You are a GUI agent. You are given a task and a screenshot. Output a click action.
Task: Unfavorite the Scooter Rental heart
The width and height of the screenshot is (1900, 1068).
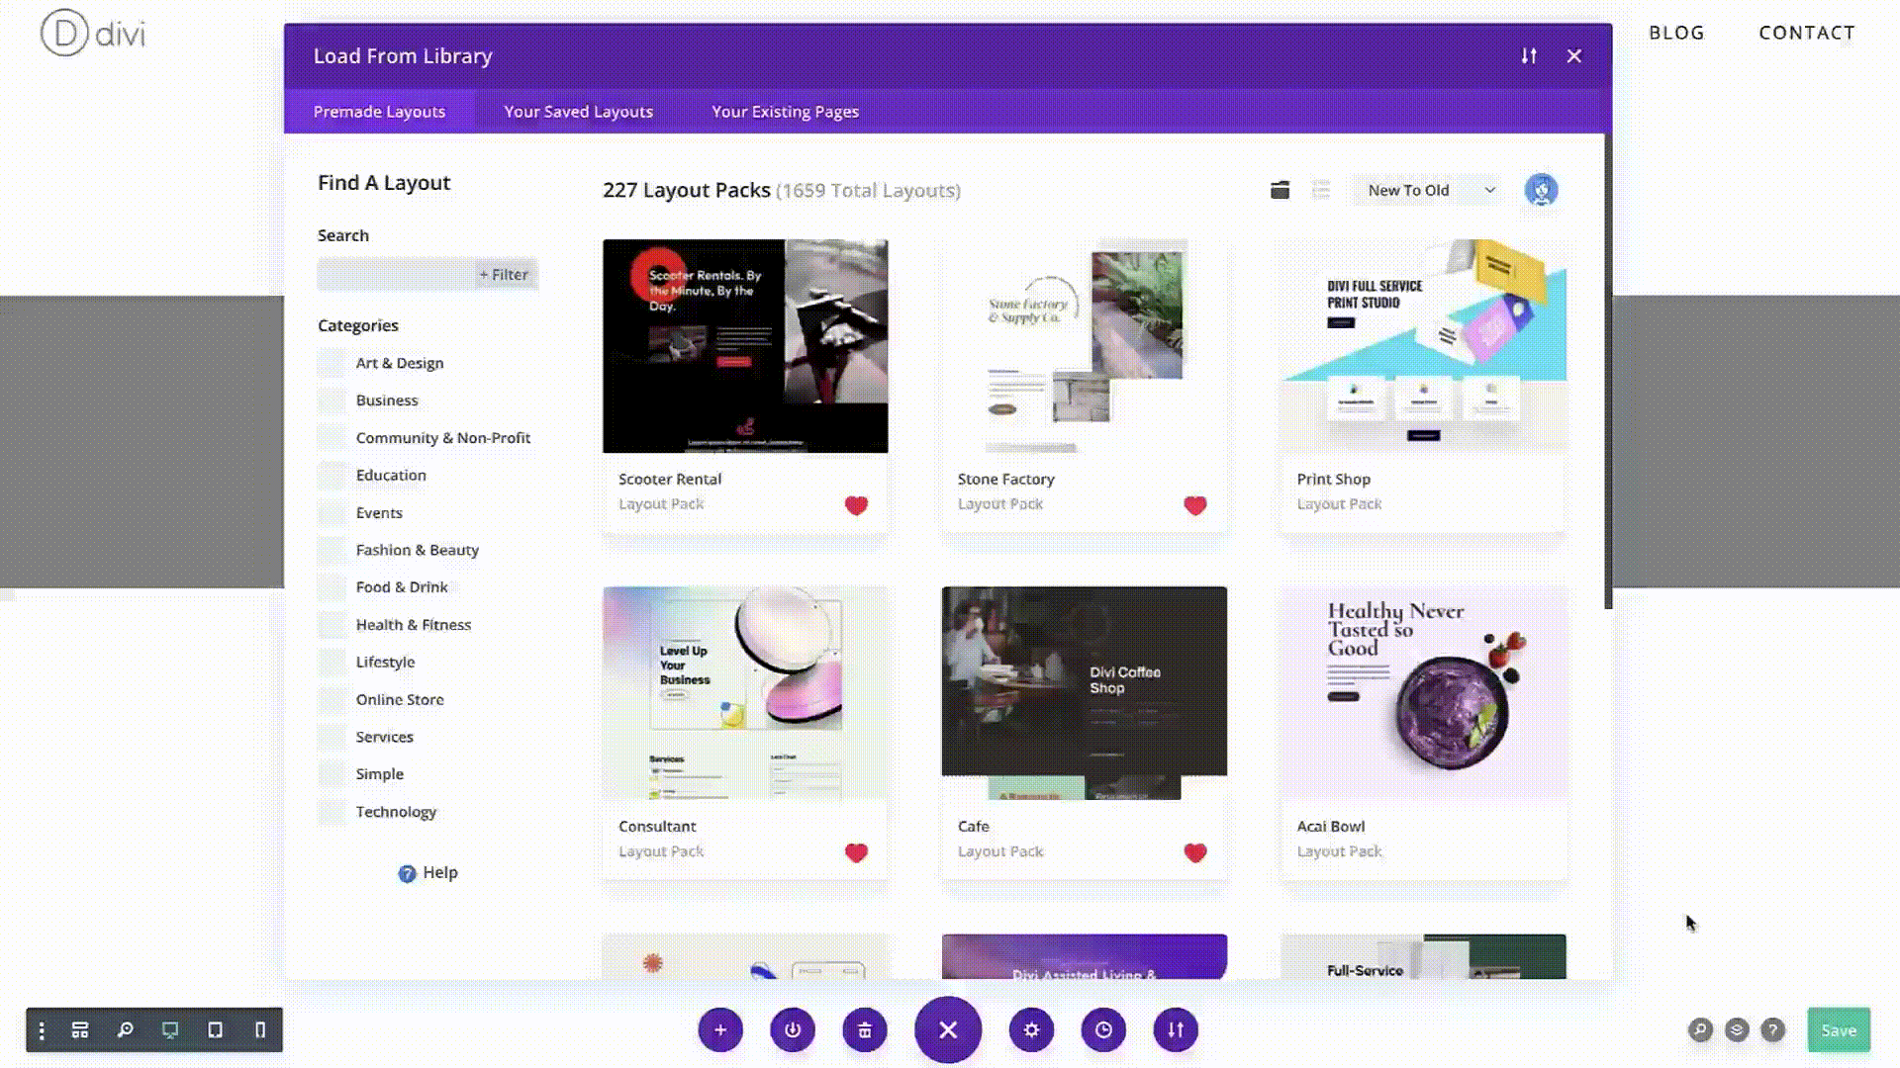point(856,505)
